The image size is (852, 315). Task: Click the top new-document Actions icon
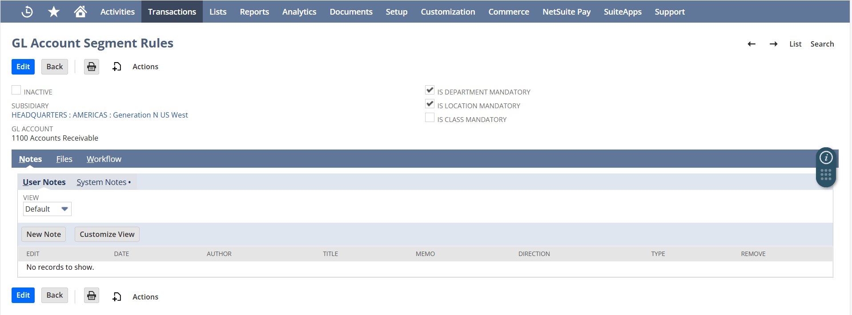tap(117, 67)
